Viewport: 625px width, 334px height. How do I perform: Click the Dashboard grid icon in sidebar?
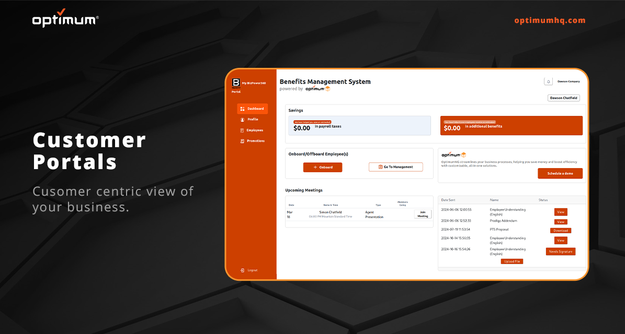[242, 109]
